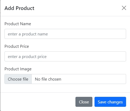Select the 'enter a product price' placeholder field
The image size is (130, 111).
tap(65, 56)
